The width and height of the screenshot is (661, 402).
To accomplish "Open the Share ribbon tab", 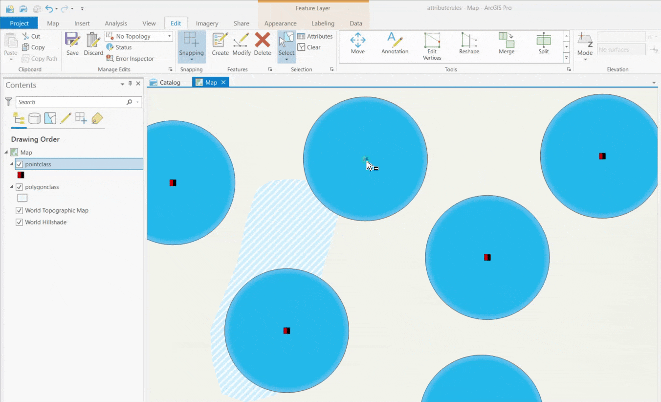I will 242,23.
